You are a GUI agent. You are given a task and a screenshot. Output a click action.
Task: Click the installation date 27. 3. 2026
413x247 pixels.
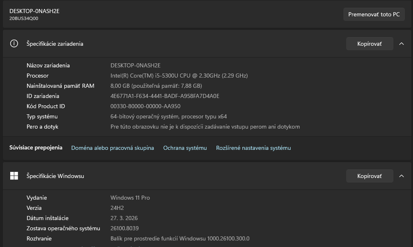click(x=124, y=218)
